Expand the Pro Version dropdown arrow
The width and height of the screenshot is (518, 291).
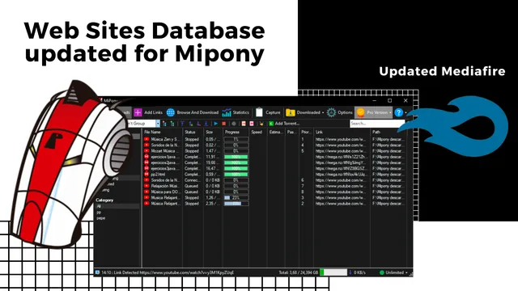[x=390, y=113]
